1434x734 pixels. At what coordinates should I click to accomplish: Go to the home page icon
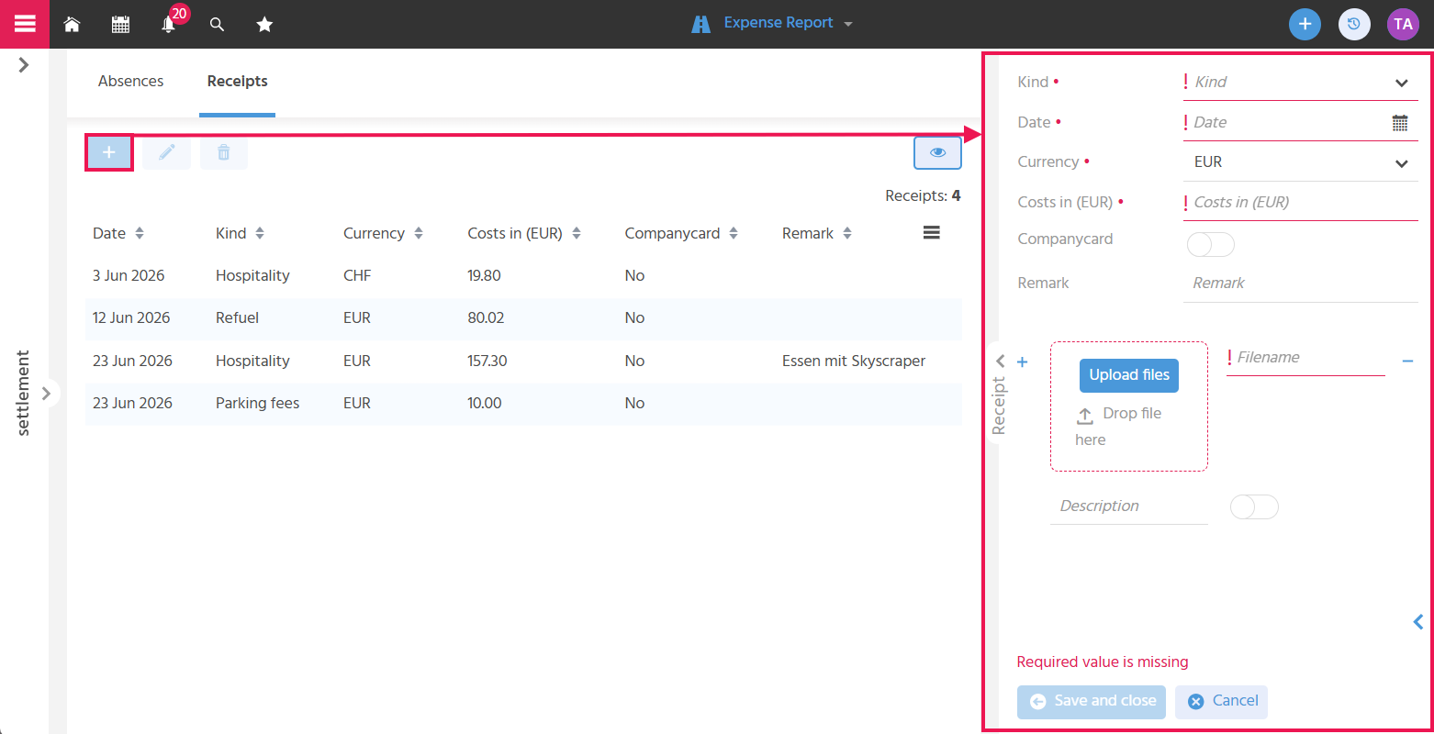click(x=72, y=25)
